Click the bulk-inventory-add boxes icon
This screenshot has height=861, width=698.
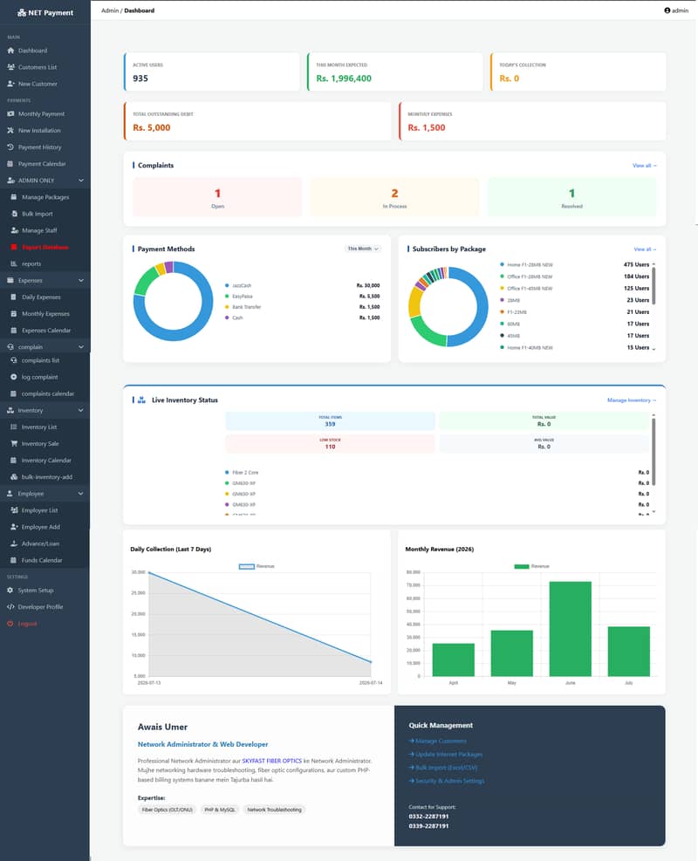point(14,476)
